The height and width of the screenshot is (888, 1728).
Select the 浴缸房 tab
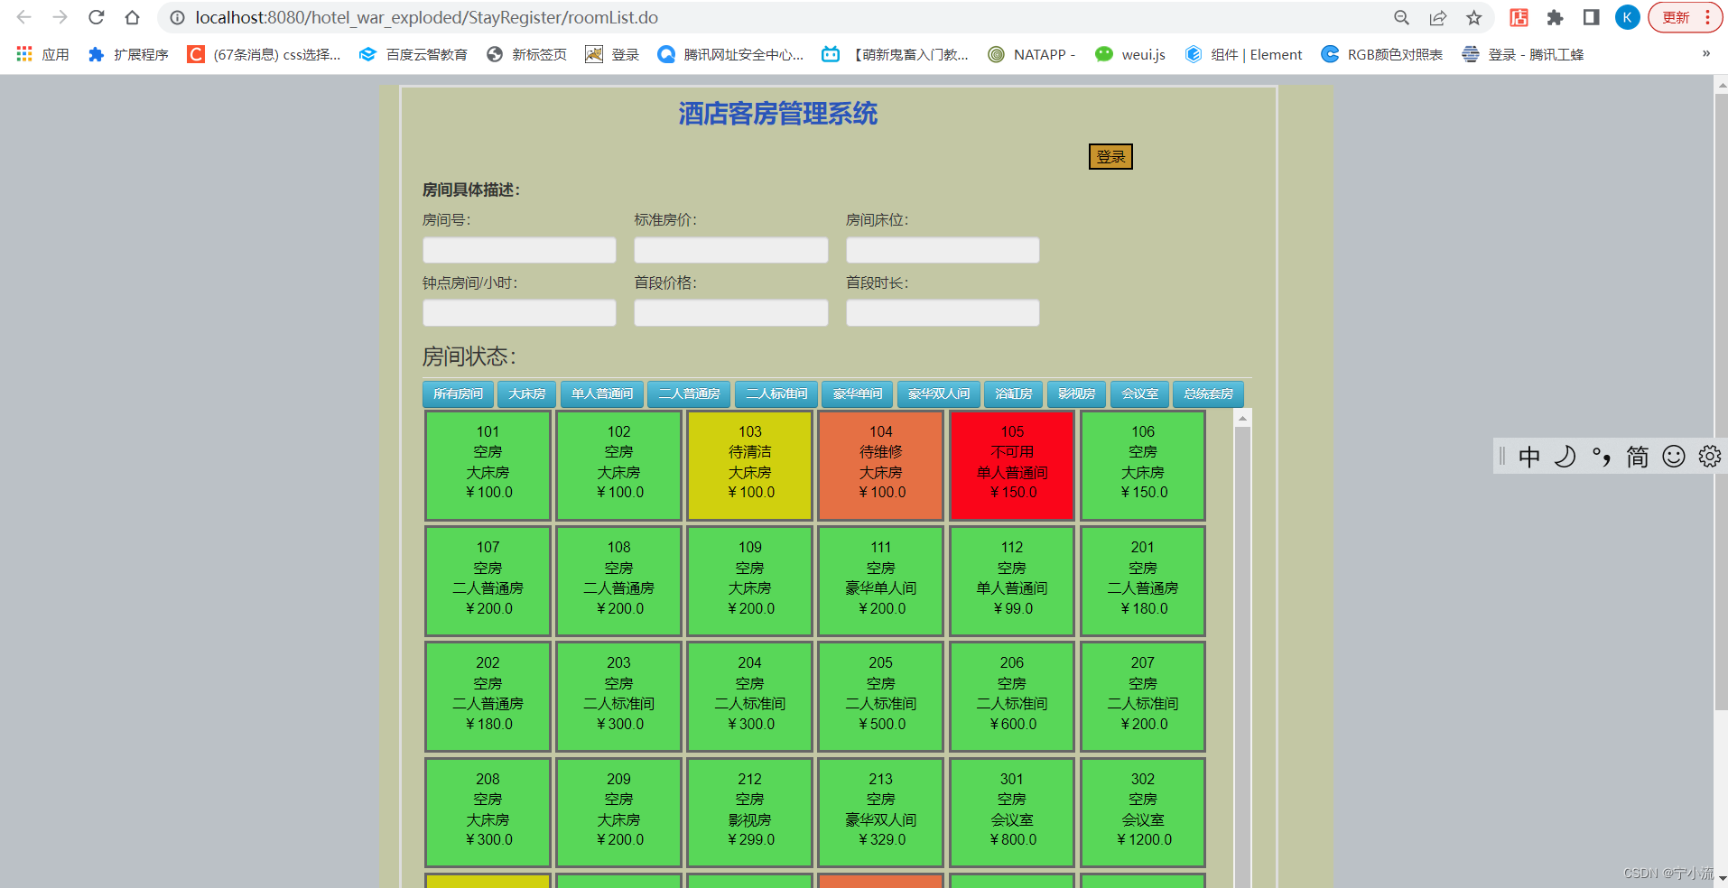[x=1013, y=394]
